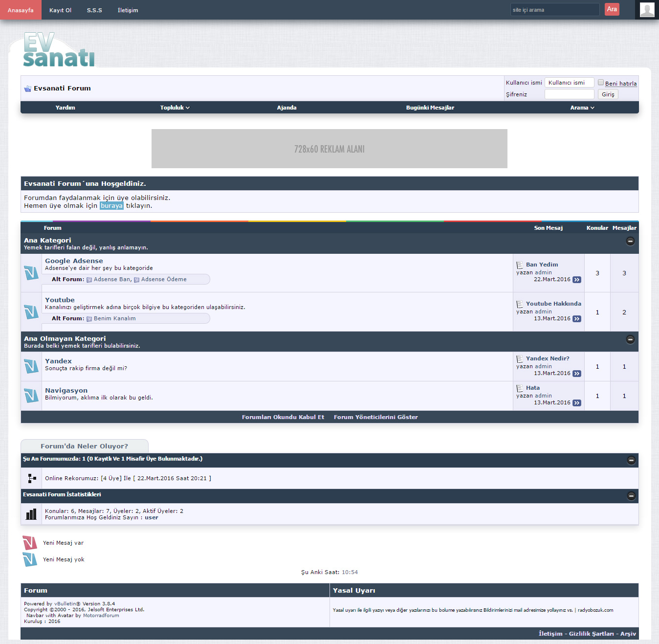Click the Youtube forum status icon

(31, 312)
